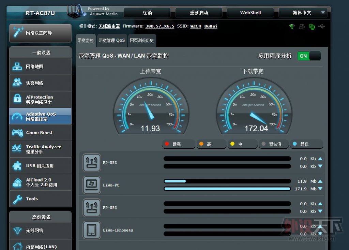Click the green Wi-Fi status icon
Viewport: 349px width, 250px height.
292,27
